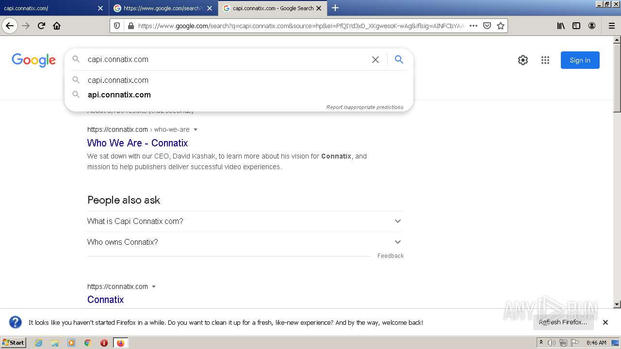
Task: Click the taskbar clock 8:46 AM
Action: (x=596, y=343)
